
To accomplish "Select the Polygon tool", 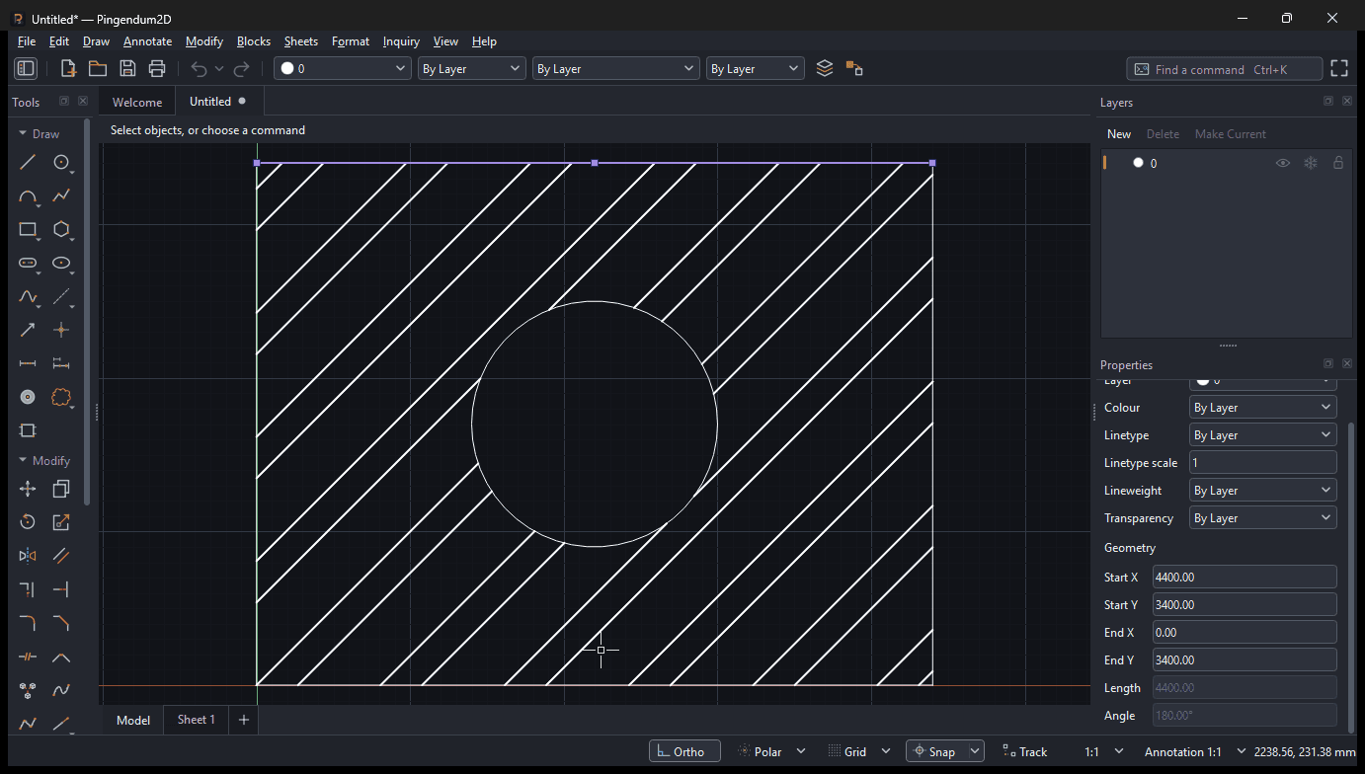I will (x=61, y=230).
